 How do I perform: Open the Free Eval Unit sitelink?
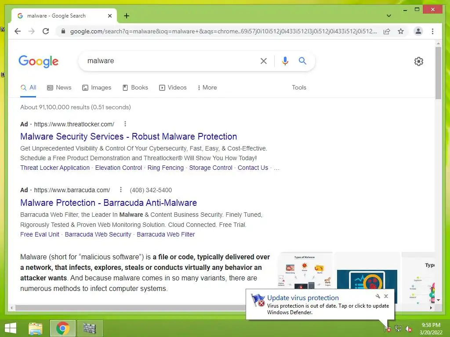40,234
